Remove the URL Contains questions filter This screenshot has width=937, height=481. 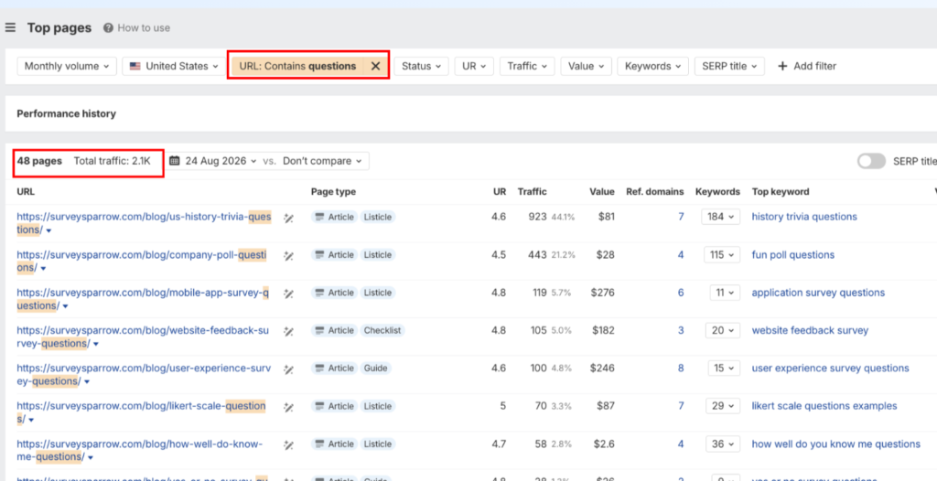click(x=375, y=67)
